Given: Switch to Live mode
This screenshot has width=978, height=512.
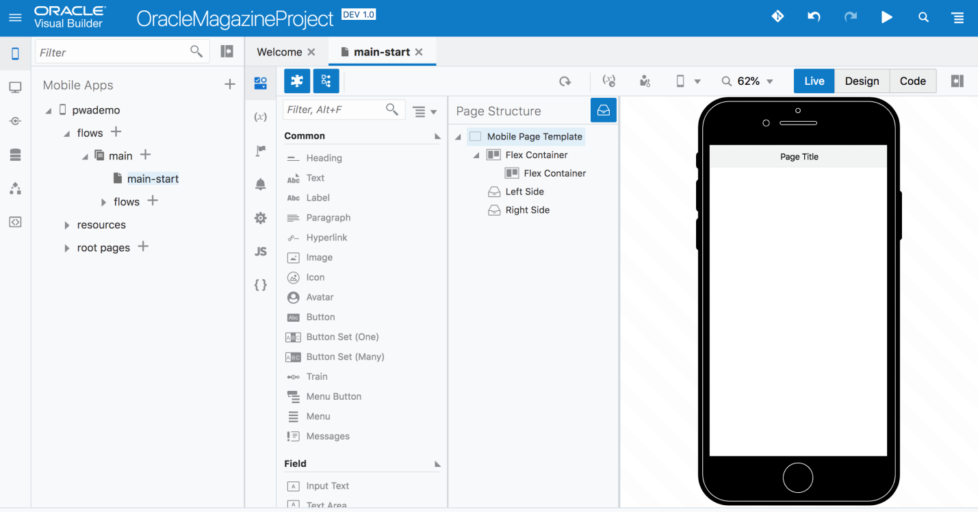Looking at the screenshot, I should click(814, 81).
